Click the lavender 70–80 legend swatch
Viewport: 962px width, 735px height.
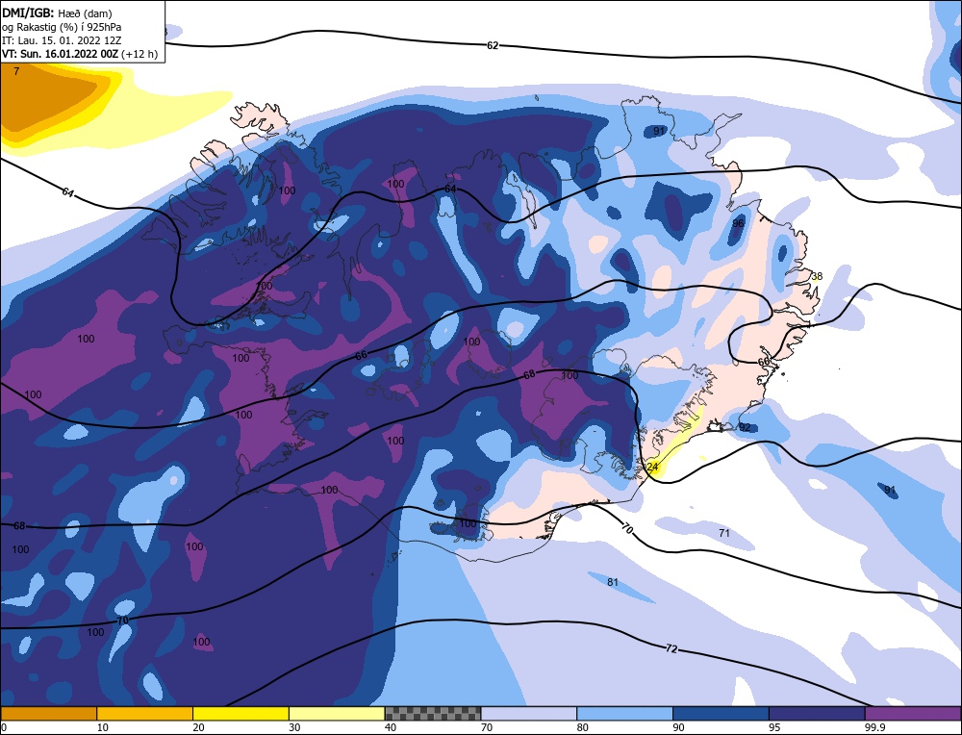529,714
